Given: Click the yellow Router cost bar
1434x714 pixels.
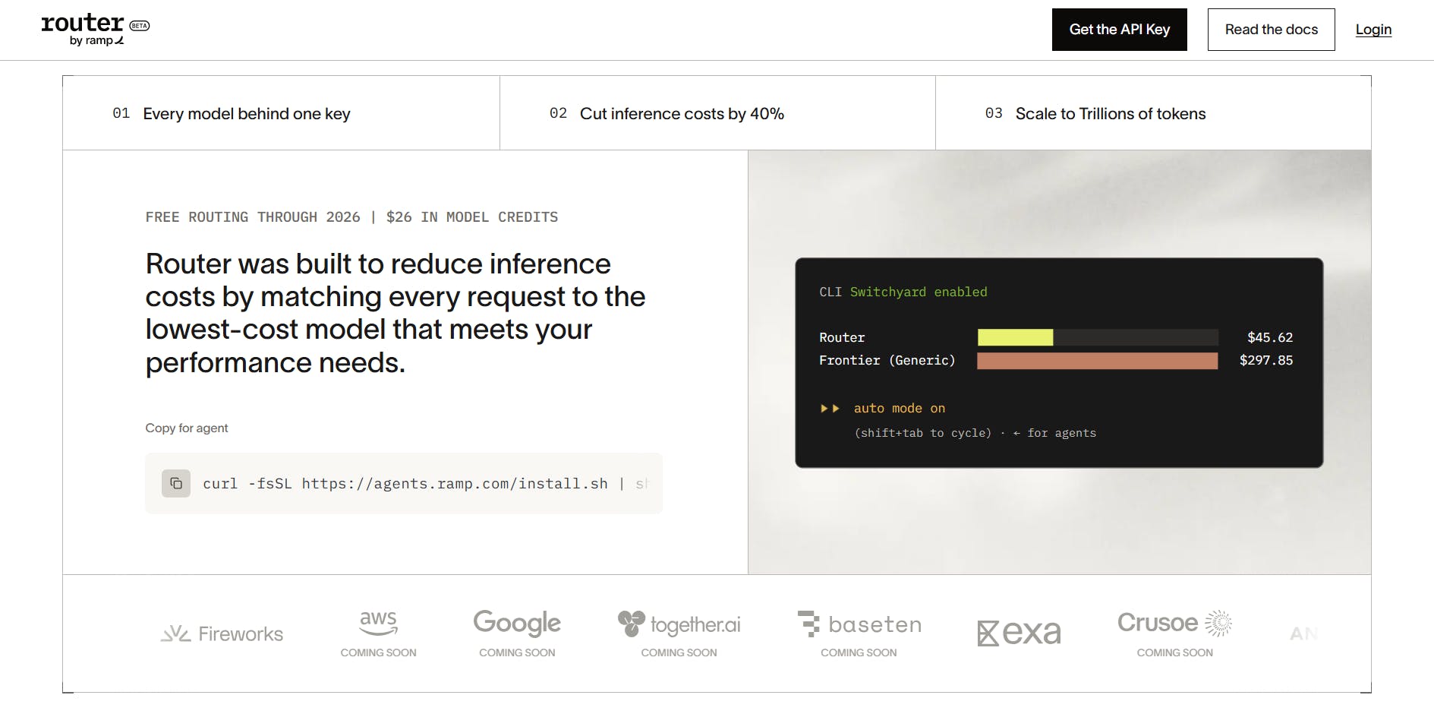Looking at the screenshot, I should tap(1015, 337).
